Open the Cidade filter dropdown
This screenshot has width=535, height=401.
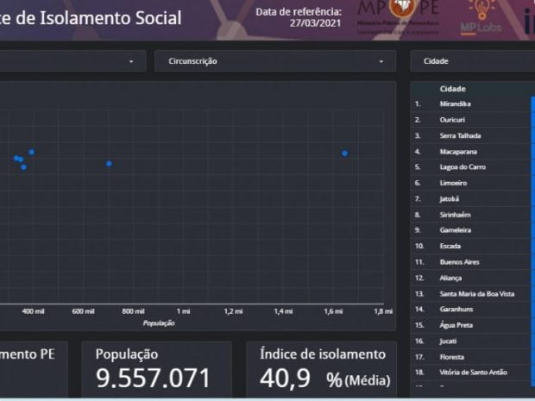tap(471, 61)
